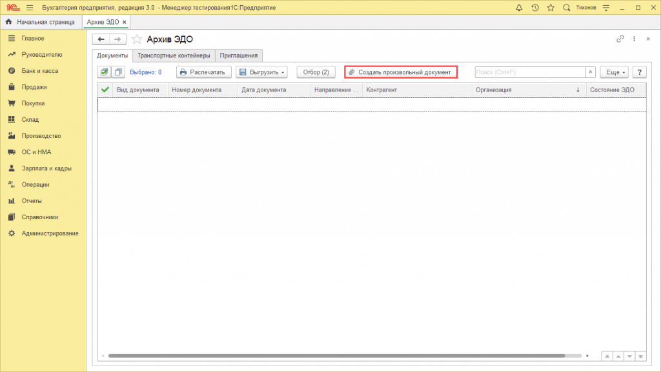Click the Распечатать button

[204, 72]
